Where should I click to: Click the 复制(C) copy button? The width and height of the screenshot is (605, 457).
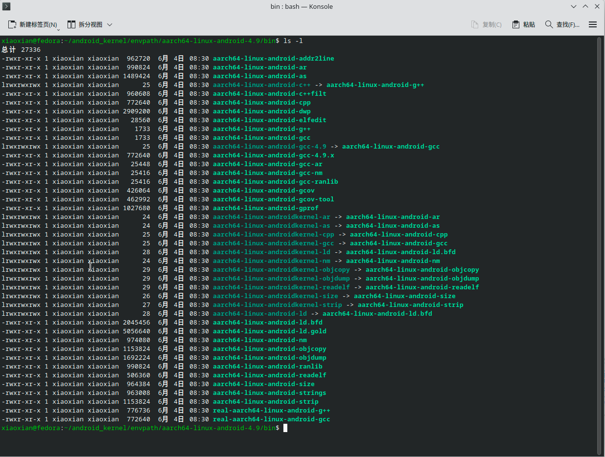(x=486, y=24)
